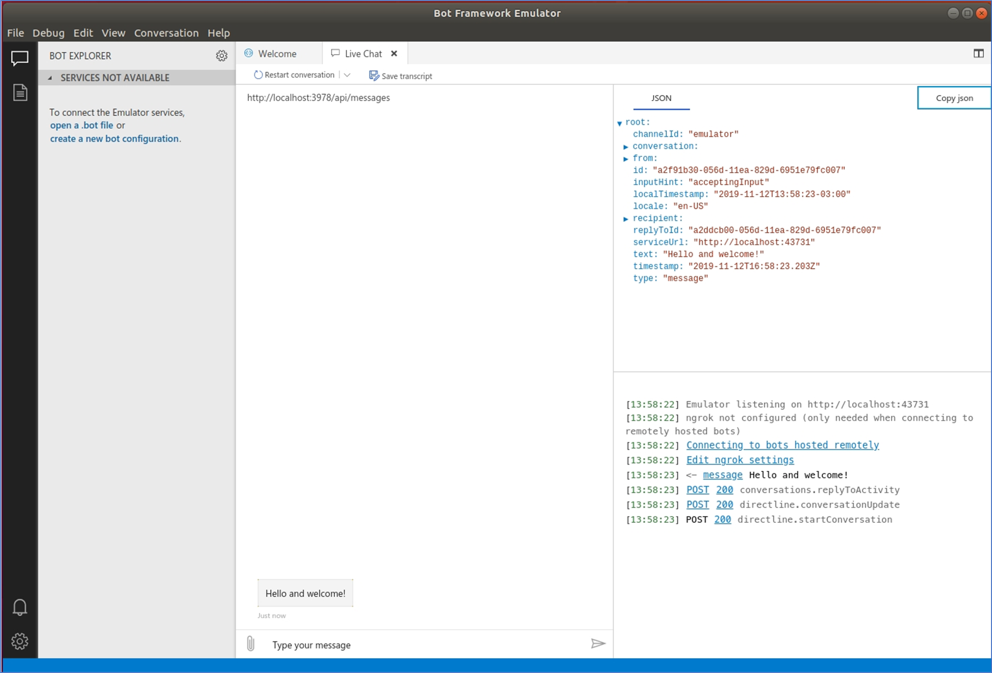Close the Live Chat tab

[x=394, y=53]
